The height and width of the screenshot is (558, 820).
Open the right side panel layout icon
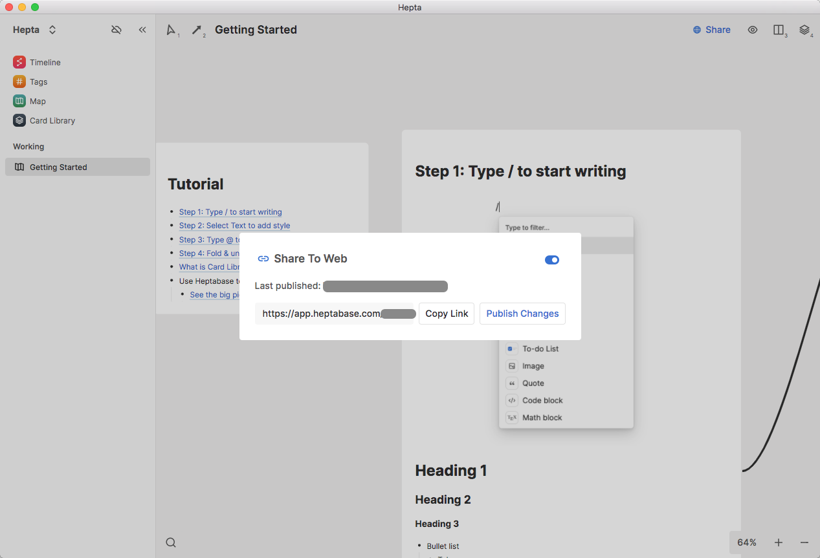tap(779, 30)
